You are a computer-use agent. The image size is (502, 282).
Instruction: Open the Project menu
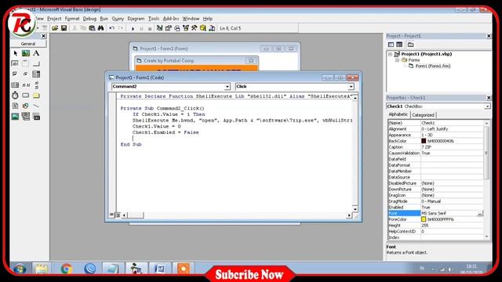[x=54, y=19]
